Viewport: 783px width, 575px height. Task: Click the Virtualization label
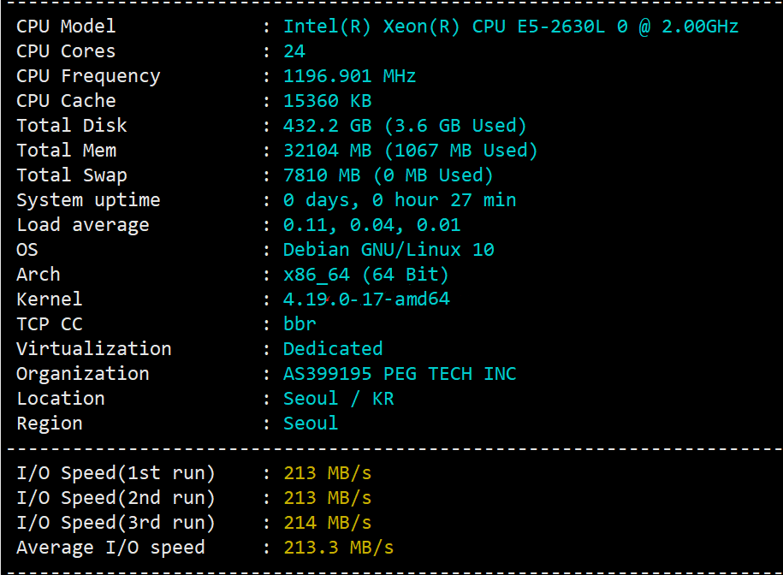point(94,349)
